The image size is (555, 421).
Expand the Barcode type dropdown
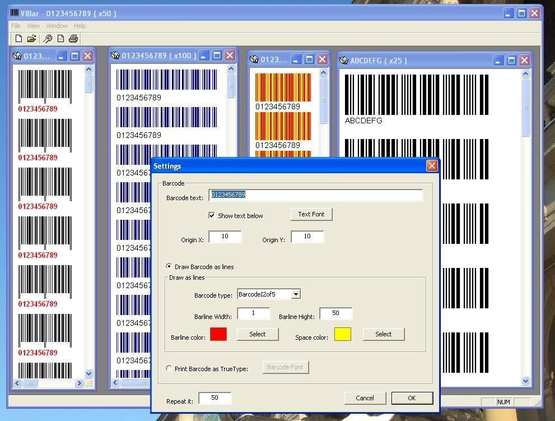(296, 294)
